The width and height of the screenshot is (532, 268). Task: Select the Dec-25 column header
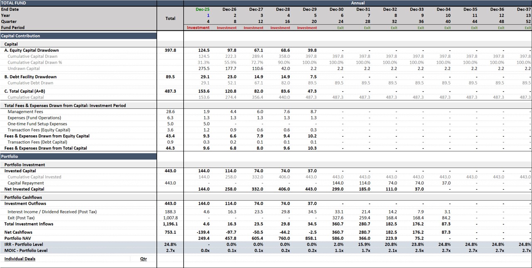point(202,9)
